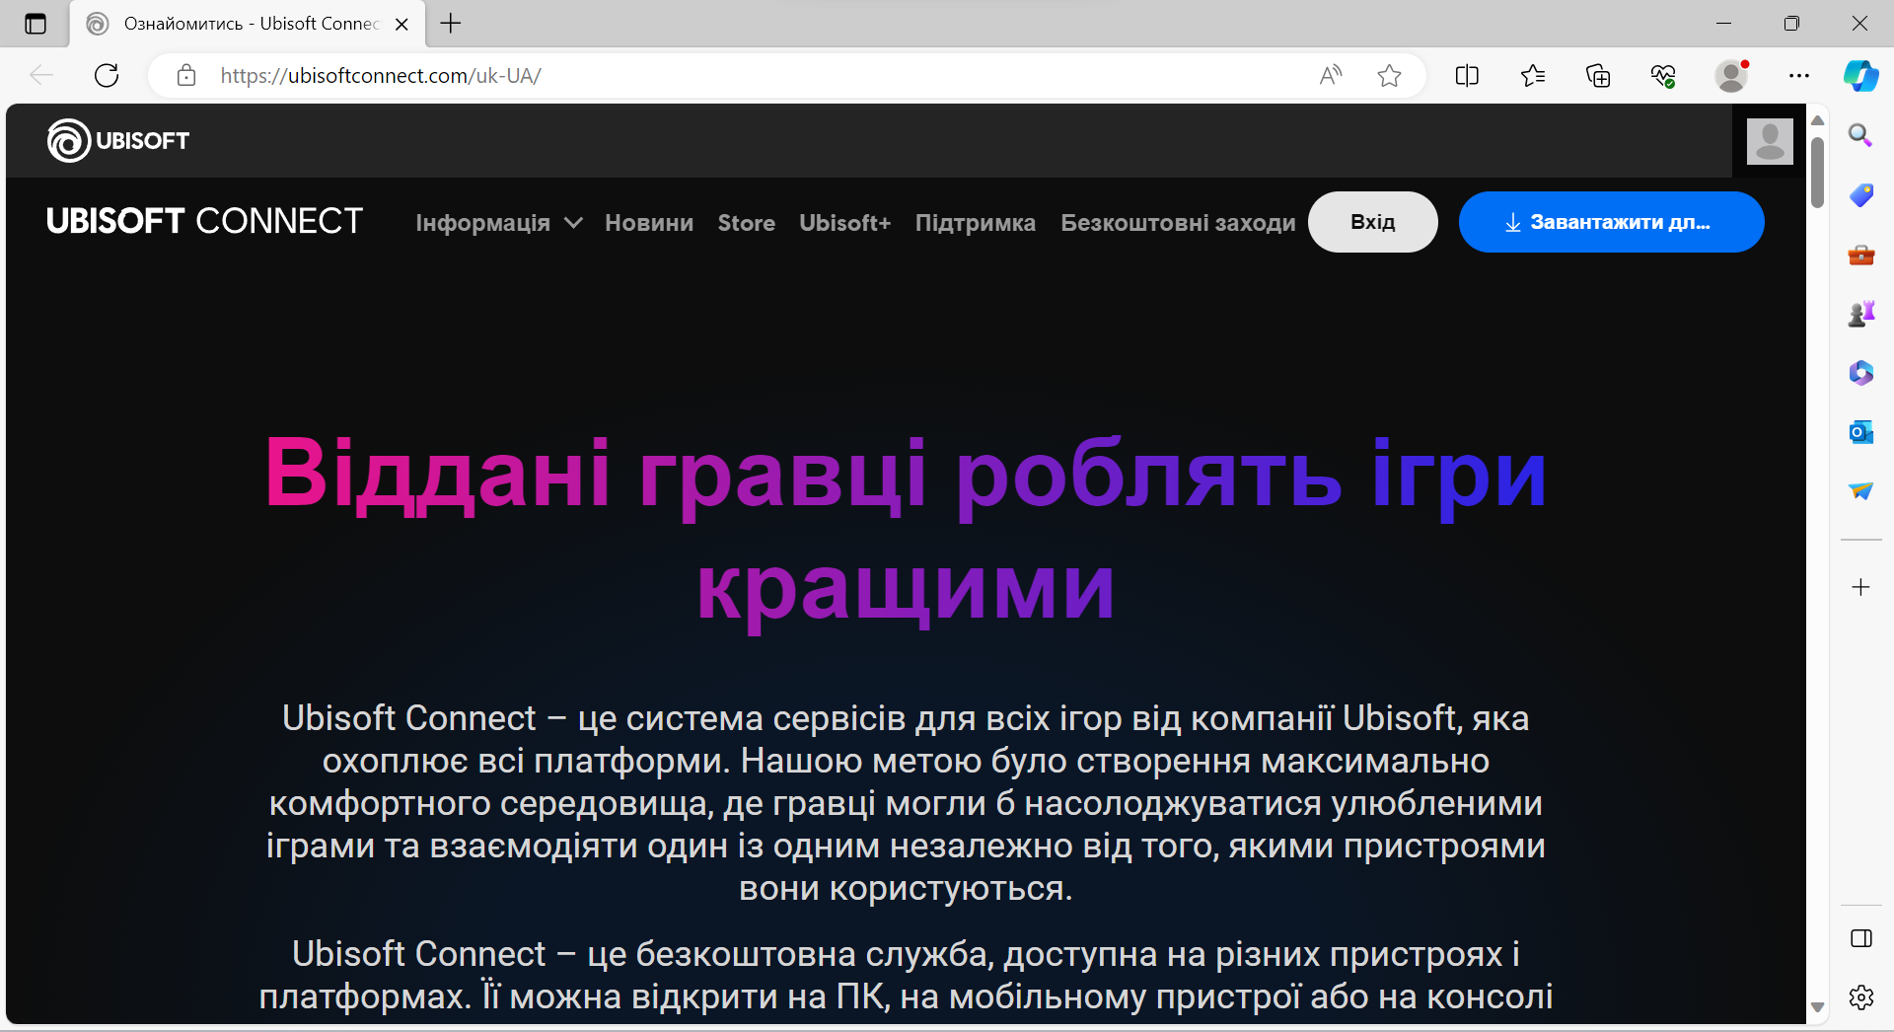Open the Tools briefcase sidebar icon
This screenshot has width=1894, height=1032.
click(x=1860, y=255)
